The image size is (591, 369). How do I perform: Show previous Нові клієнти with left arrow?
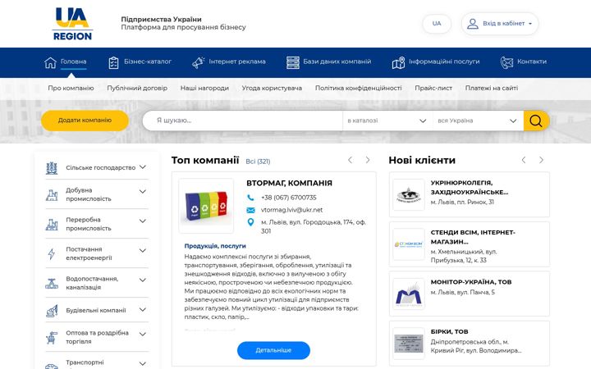[x=524, y=161]
